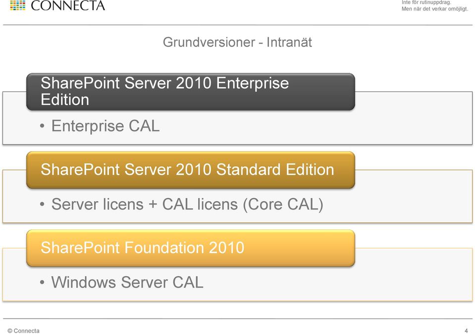Click the slide page number 4
475x334 pixels.
(x=466, y=331)
